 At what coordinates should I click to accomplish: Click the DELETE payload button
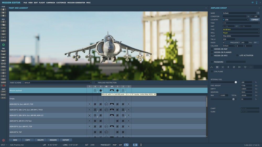[x=40, y=140]
